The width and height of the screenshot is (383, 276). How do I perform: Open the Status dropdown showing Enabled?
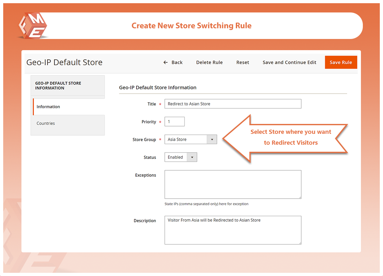click(x=176, y=157)
